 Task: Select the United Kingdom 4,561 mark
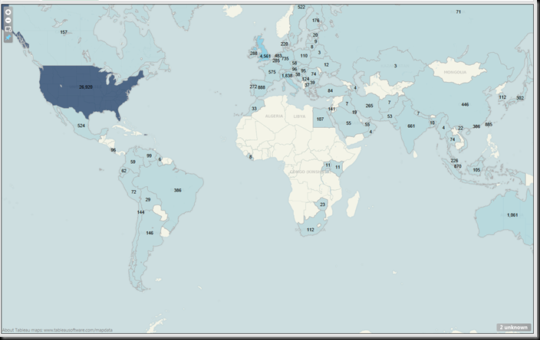click(x=265, y=57)
